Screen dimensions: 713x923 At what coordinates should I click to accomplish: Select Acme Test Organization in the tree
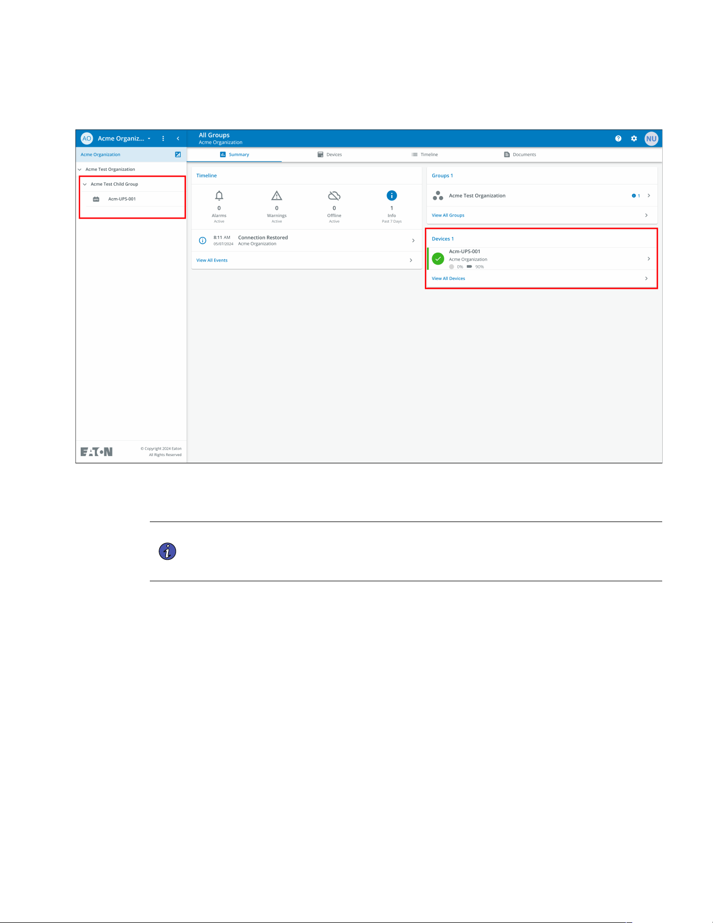point(110,169)
